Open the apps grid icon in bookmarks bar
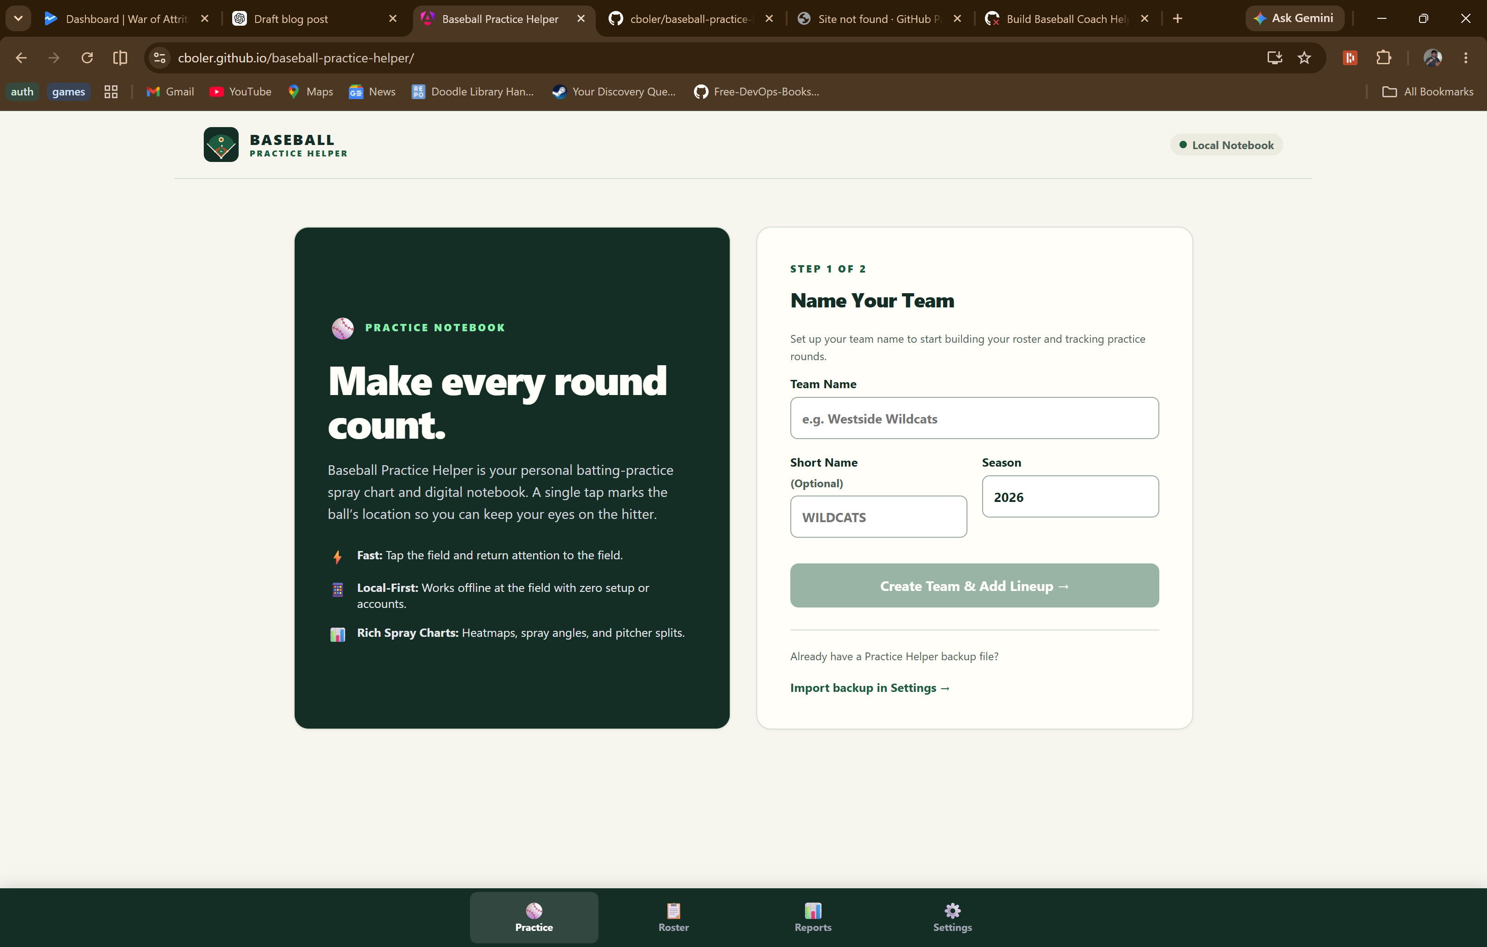The height and width of the screenshot is (947, 1487). click(111, 91)
